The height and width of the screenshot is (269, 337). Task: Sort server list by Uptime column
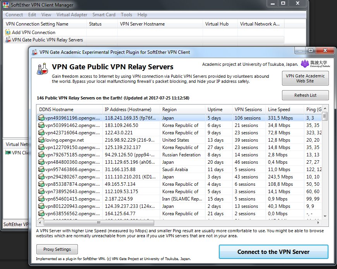point(219,110)
